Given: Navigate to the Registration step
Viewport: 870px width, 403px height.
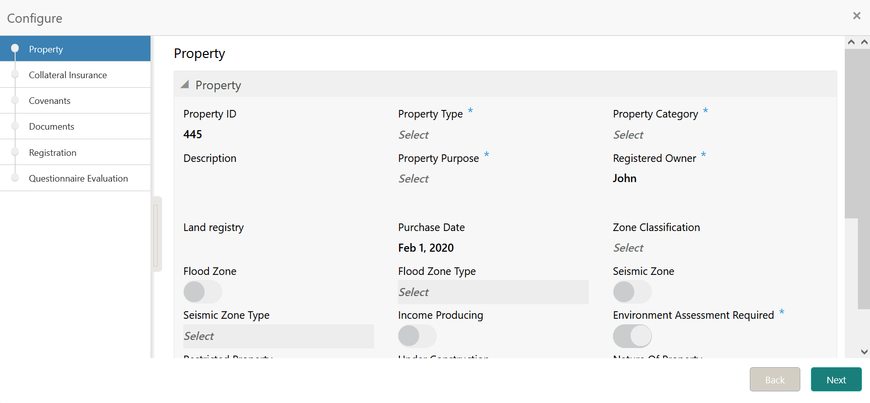Looking at the screenshot, I should tap(53, 152).
